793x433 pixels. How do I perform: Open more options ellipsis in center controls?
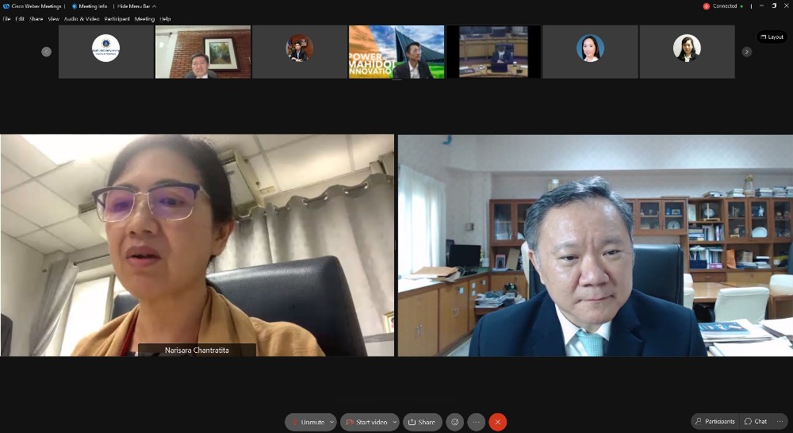coord(476,422)
